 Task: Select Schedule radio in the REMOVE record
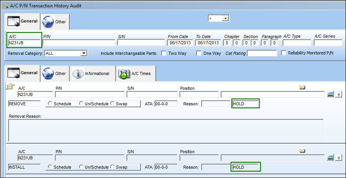(x=50, y=103)
